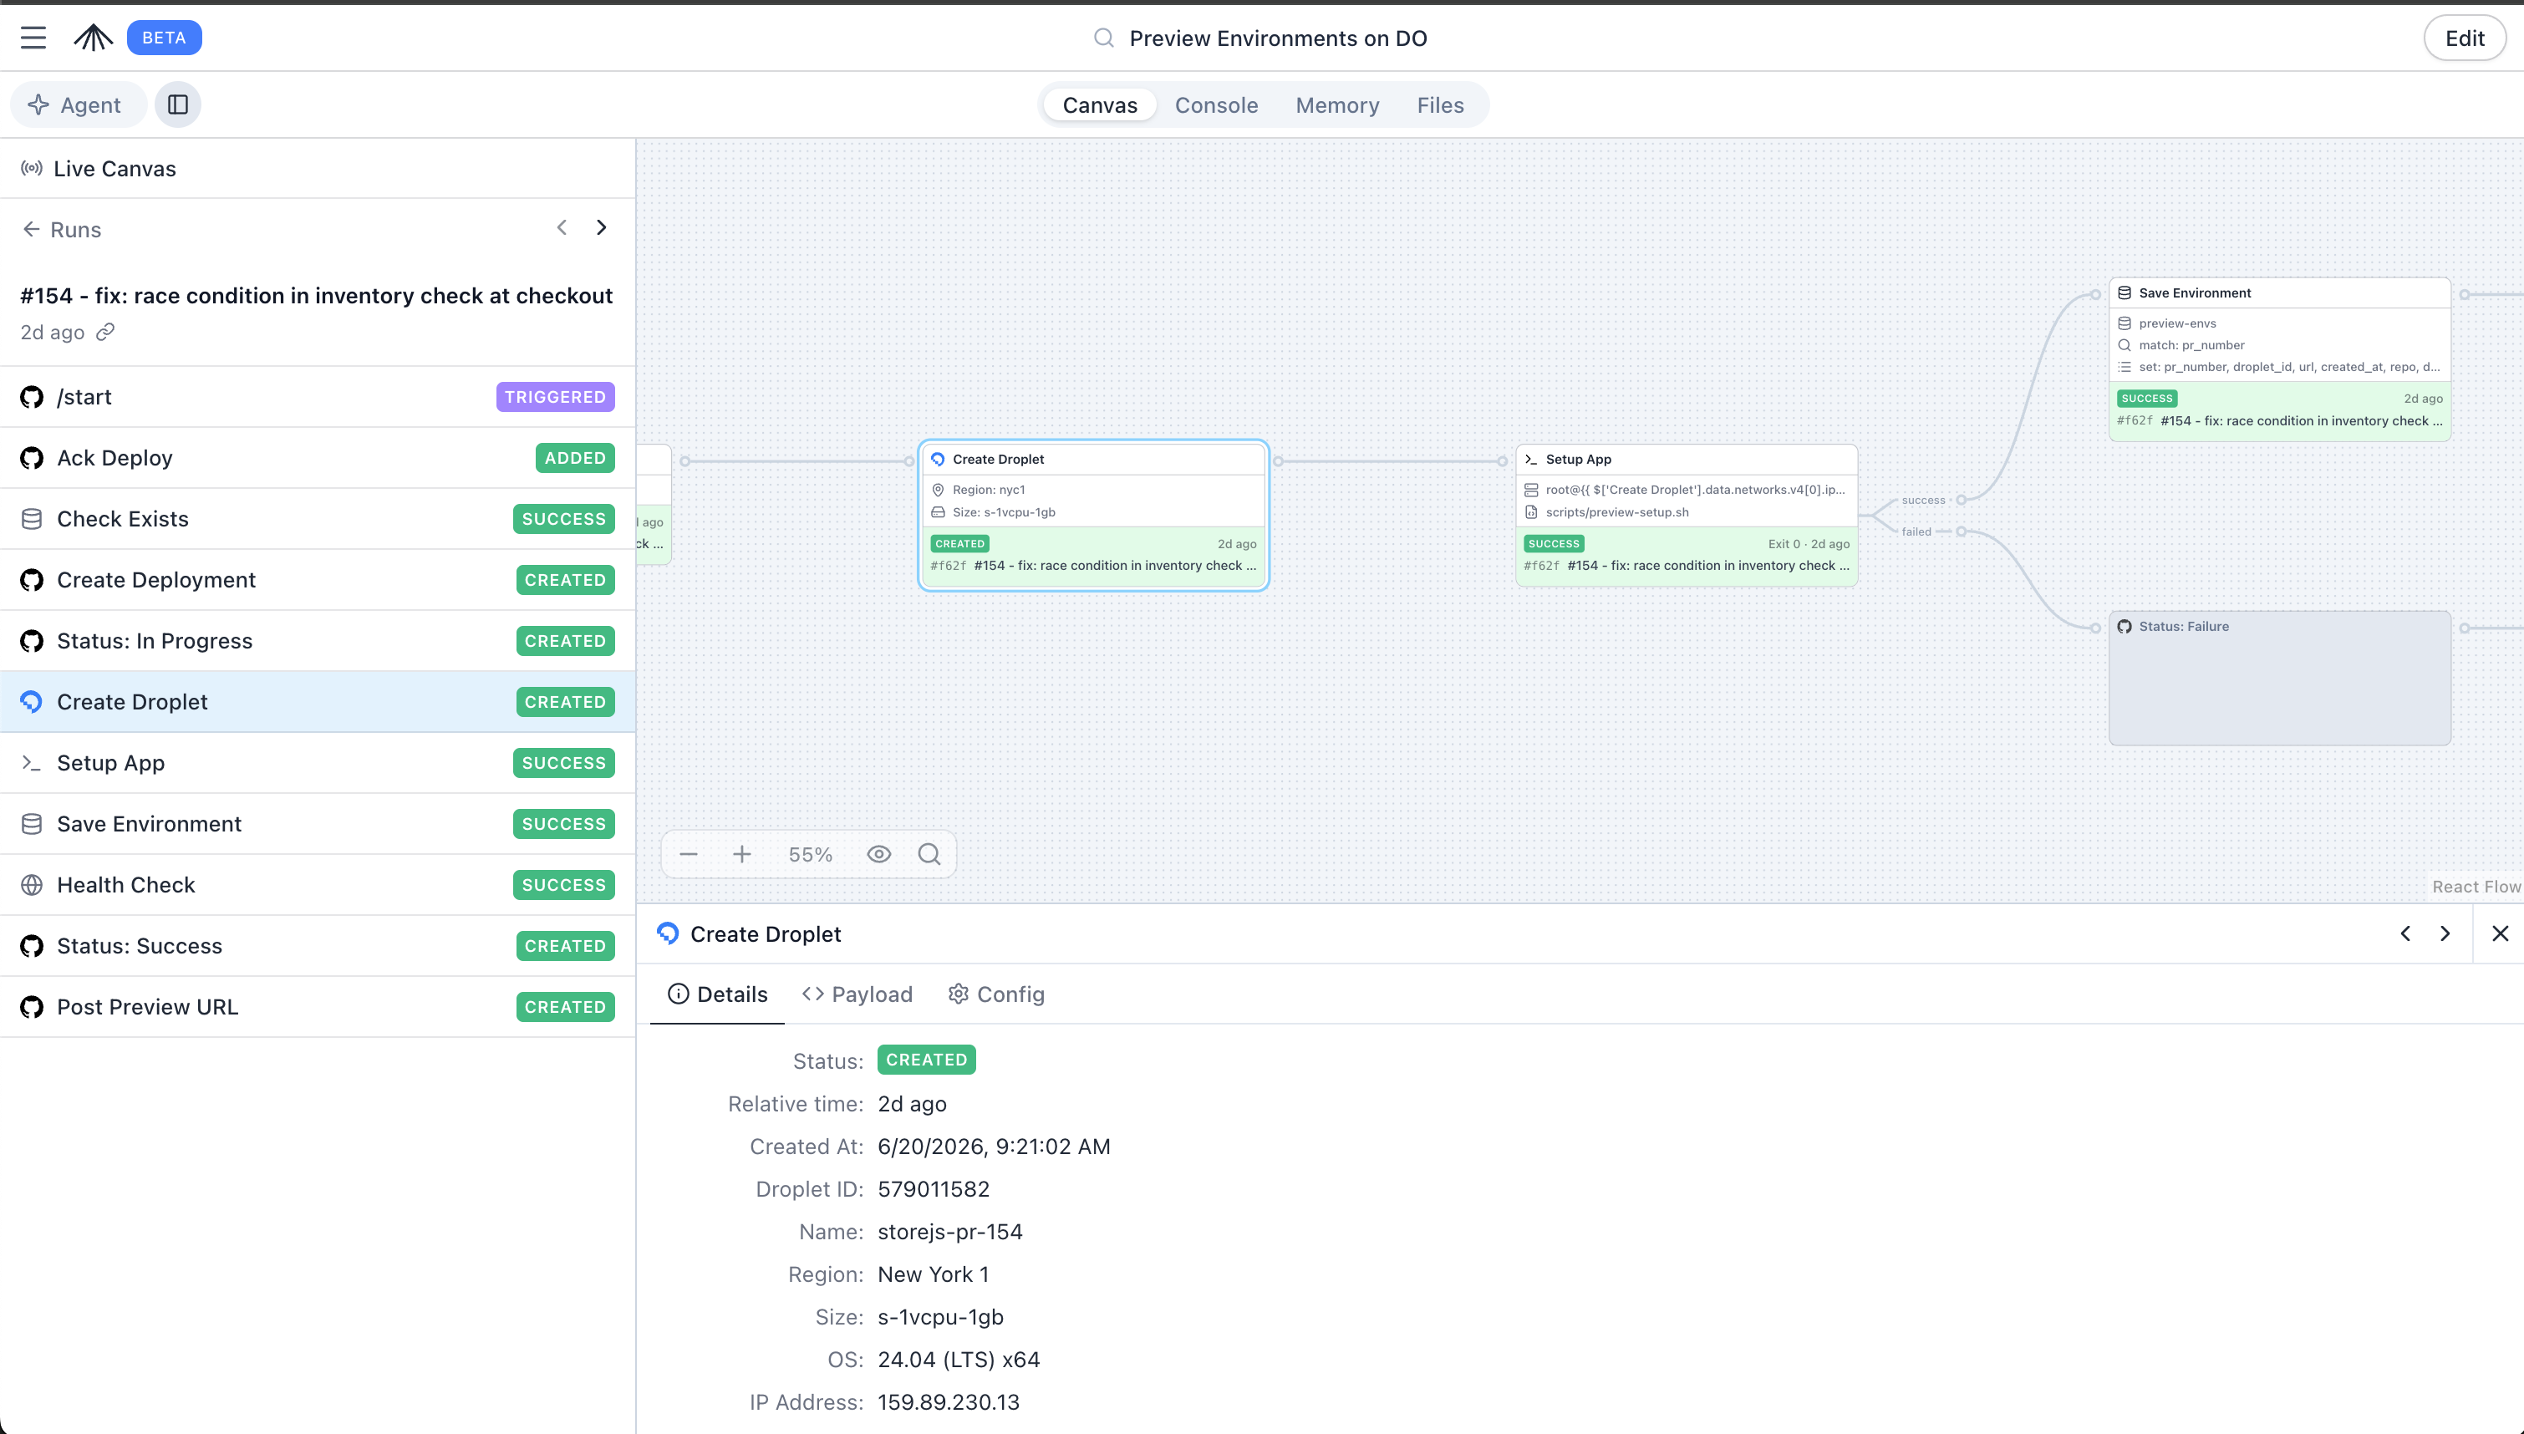Zoom out the canvas with minus
The height and width of the screenshot is (1434, 2524).
[x=689, y=854]
